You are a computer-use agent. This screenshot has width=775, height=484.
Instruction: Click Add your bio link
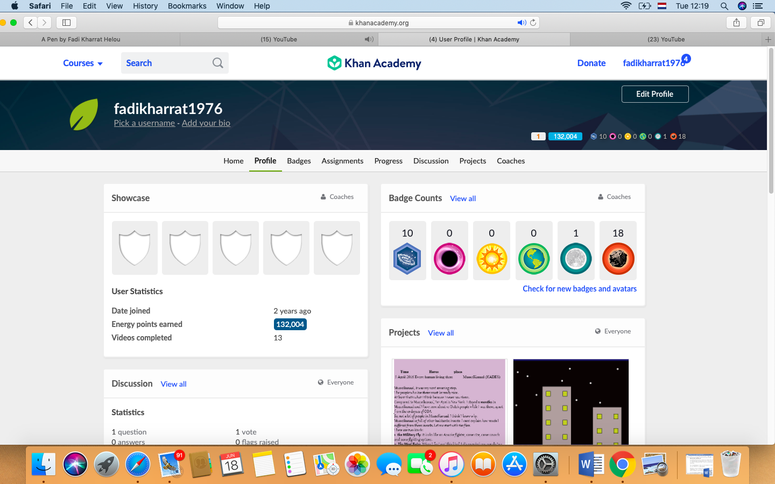(206, 123)
